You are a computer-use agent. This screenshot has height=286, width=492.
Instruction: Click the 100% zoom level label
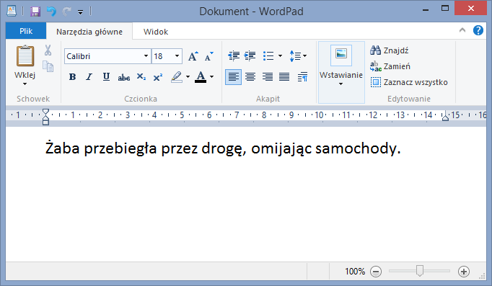point(355,272)
